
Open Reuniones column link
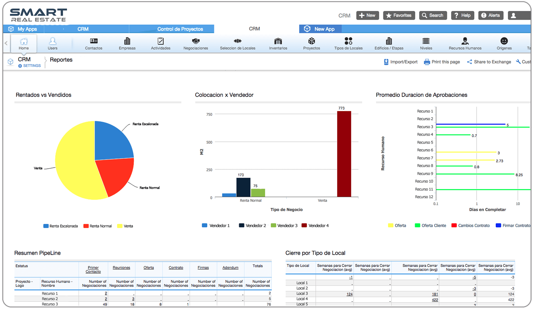coord(121,268)
